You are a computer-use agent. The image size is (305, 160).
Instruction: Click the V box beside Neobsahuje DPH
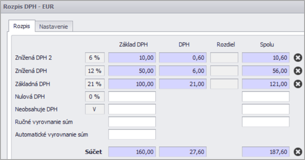95,109
